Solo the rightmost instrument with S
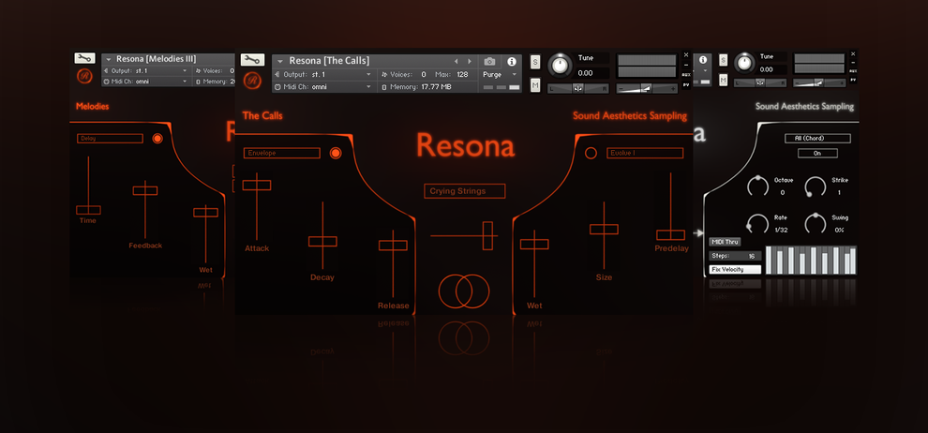 coord(724,60)
